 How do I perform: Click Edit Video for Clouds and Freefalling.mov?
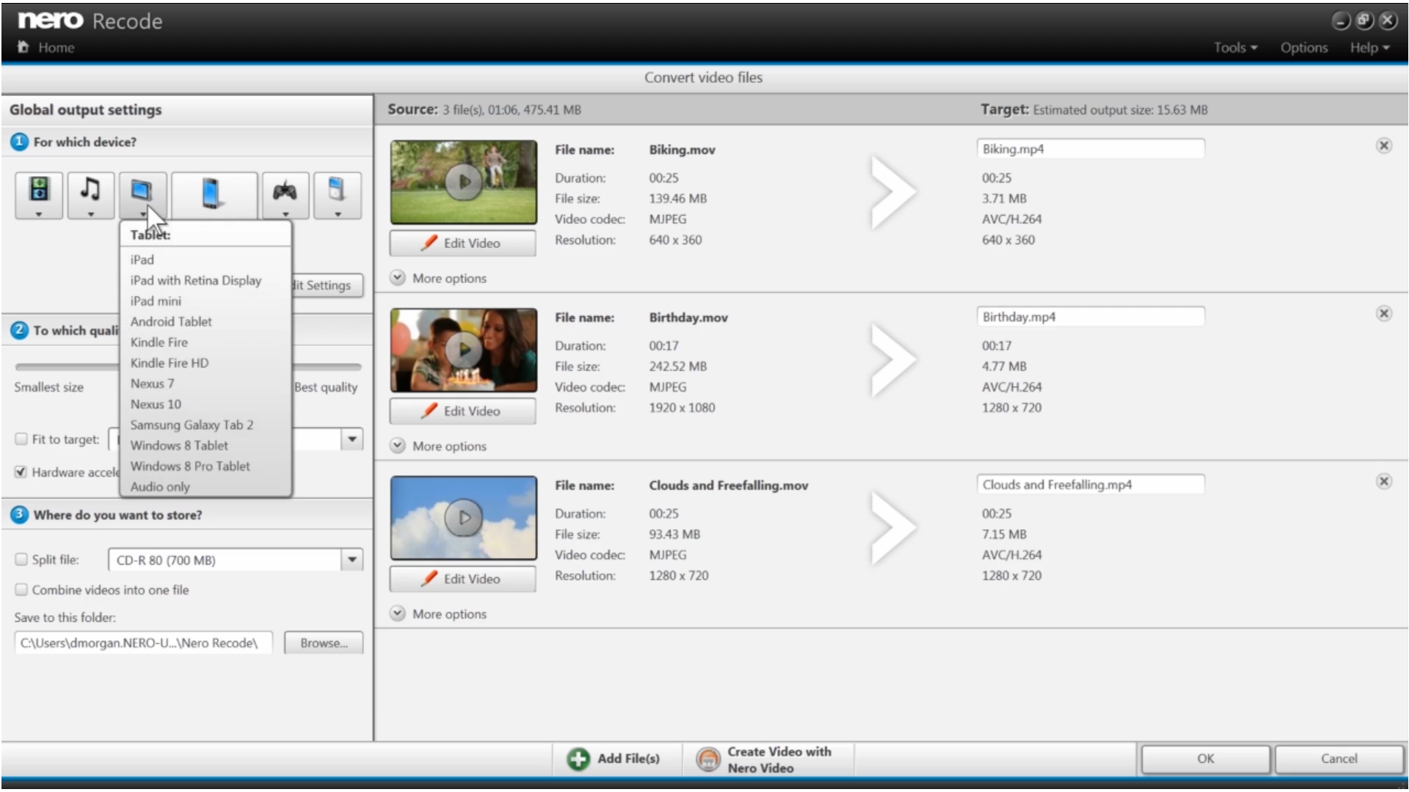tap(462, 579)
